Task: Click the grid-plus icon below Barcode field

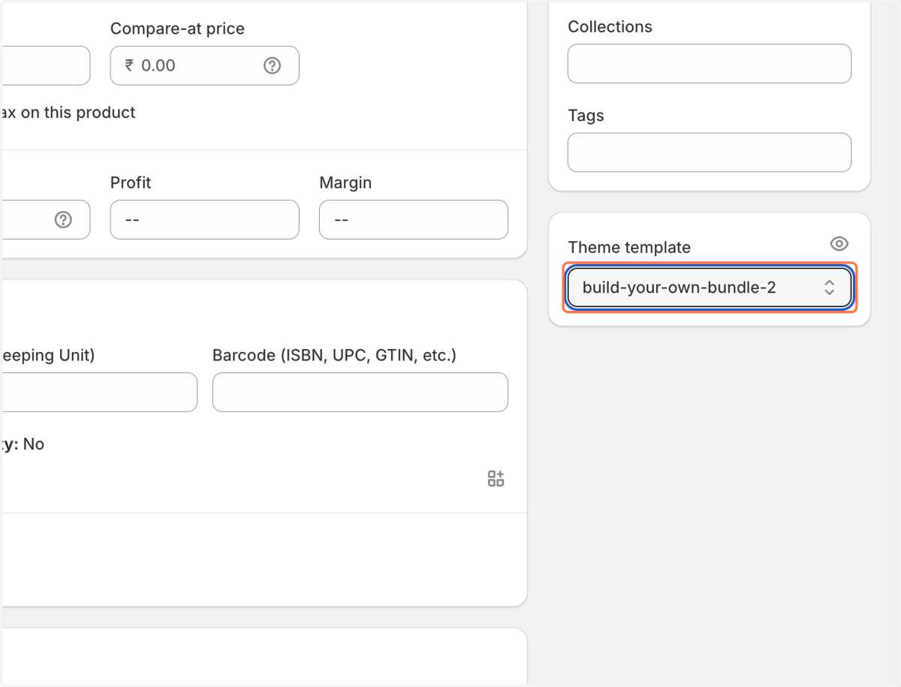Action: 496,478
